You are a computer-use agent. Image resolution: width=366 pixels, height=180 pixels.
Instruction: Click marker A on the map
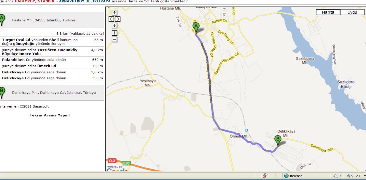pos(195,29)
